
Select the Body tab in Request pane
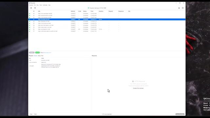coord(39,56)
